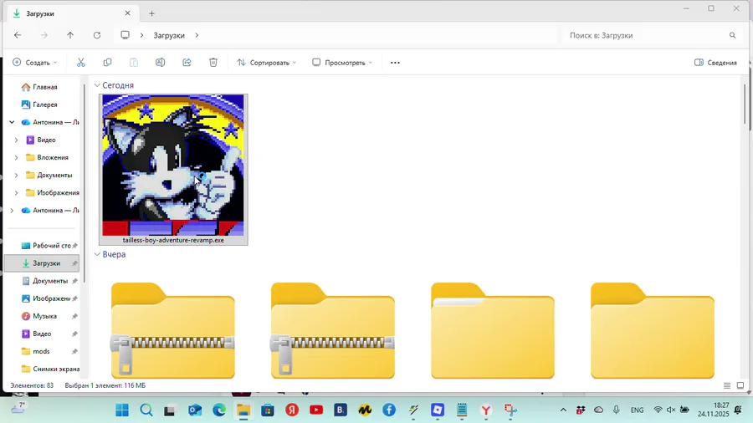This screenshot has height=423, width=753.
Task: Select tailless-boy-adventure-revamp.exe thumbnail
Action: coord(173,165)
